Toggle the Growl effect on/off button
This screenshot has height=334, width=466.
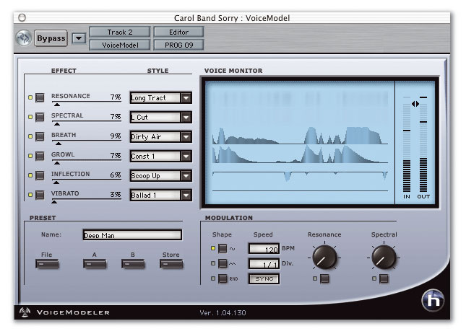(x=40, y=156)
